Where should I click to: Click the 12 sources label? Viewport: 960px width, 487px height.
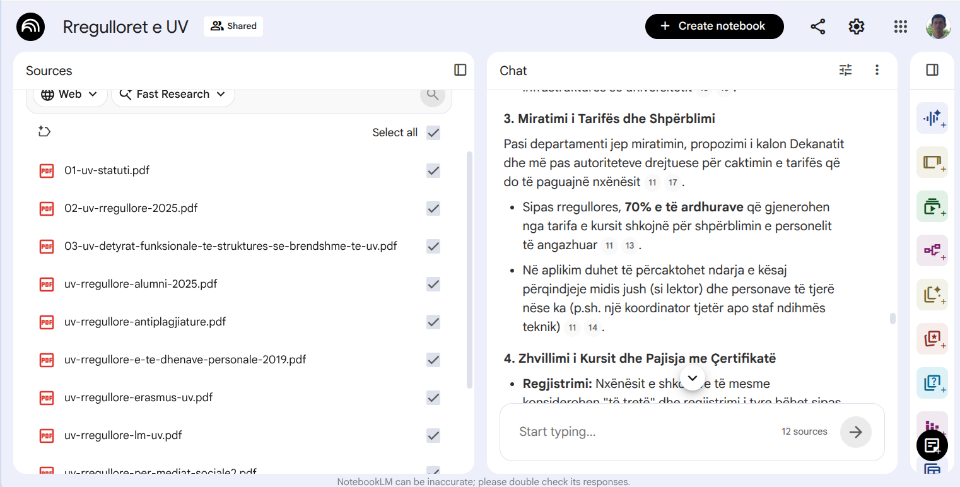pos(804,432)
